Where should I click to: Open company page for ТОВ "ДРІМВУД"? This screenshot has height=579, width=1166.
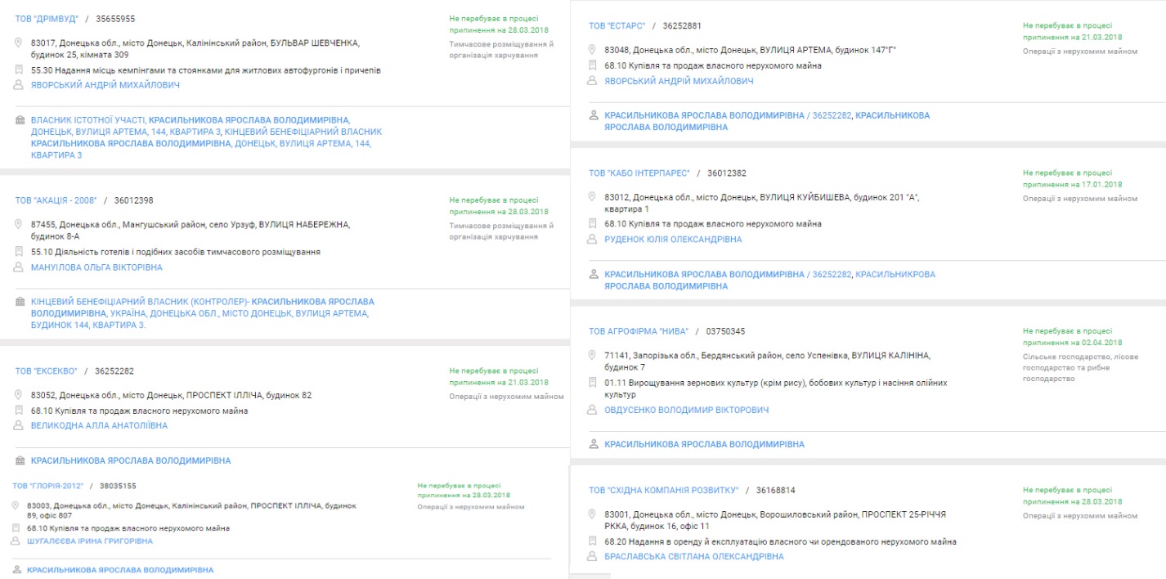point(46,19)
